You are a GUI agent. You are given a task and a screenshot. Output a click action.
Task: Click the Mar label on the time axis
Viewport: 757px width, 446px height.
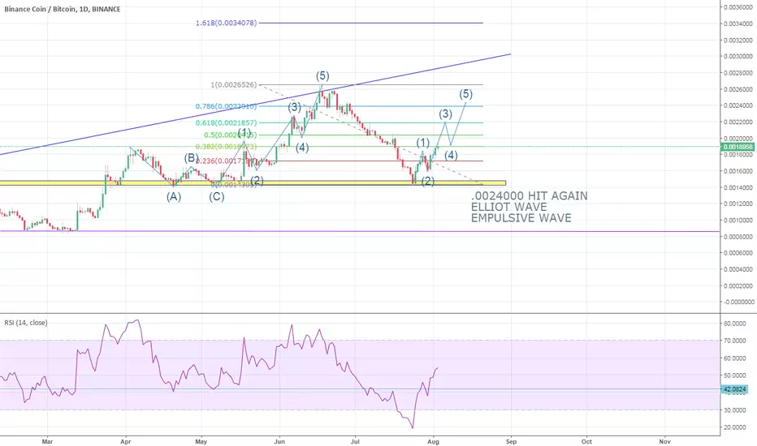click(47, 441)
